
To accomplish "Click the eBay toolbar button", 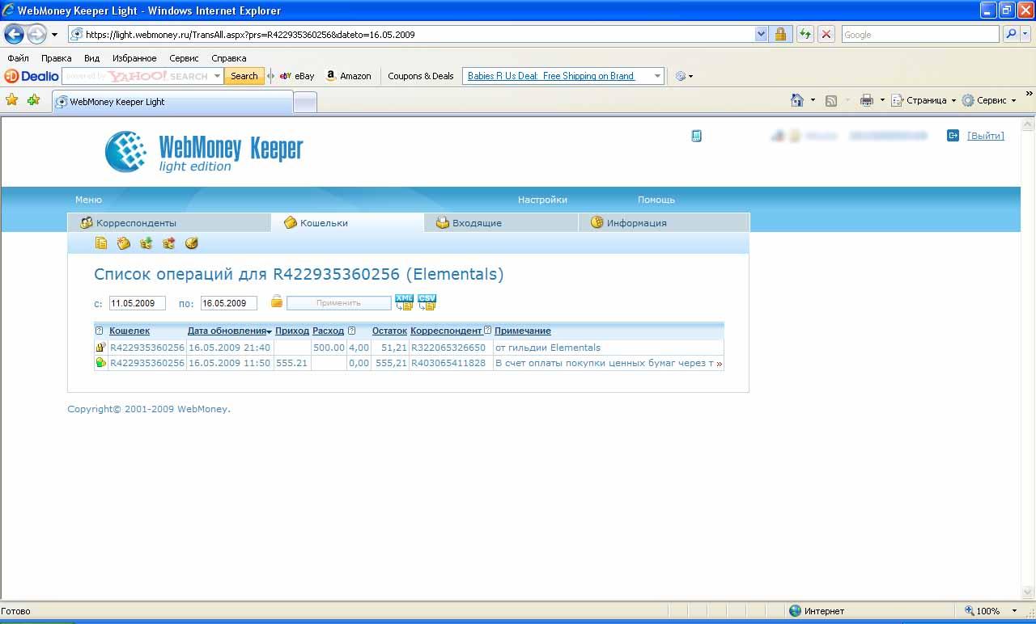I will coord(297,76).
